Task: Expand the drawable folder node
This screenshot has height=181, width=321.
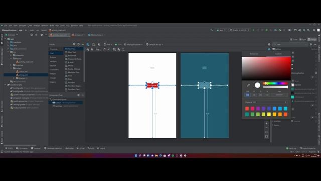Action: click(x=12, y=55)
